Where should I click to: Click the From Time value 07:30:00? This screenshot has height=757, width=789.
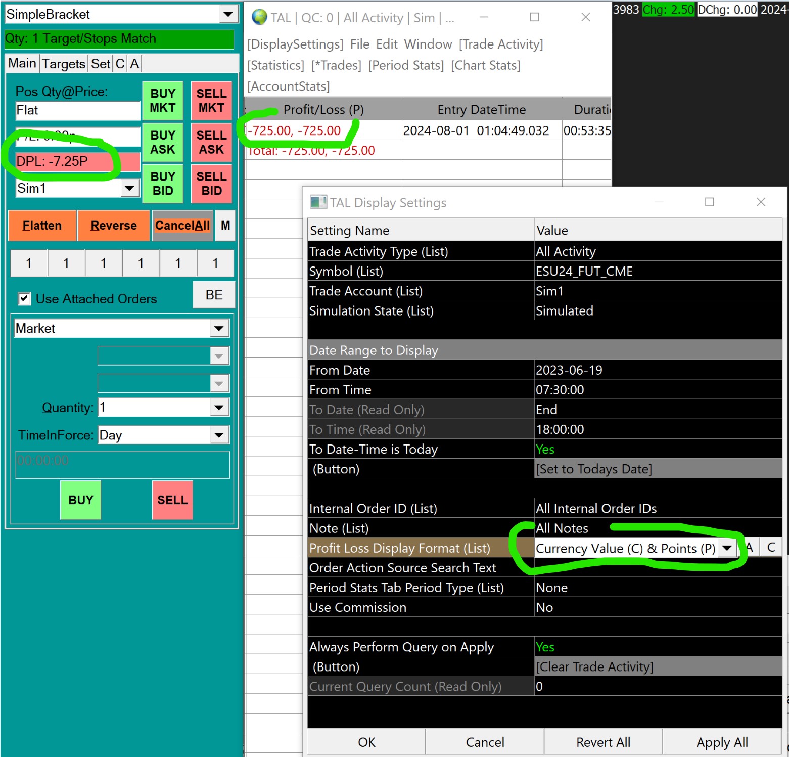tap(658, 390)
